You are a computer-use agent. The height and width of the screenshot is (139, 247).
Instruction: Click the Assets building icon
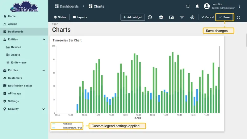[8, 55]
